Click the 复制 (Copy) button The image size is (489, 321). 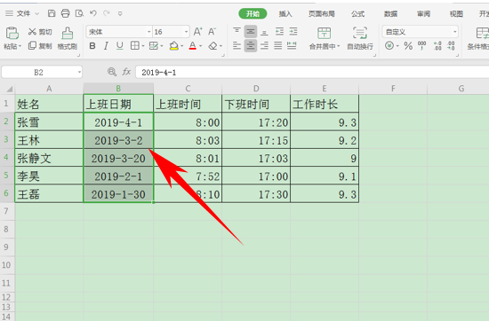click(x=40, y=46)
